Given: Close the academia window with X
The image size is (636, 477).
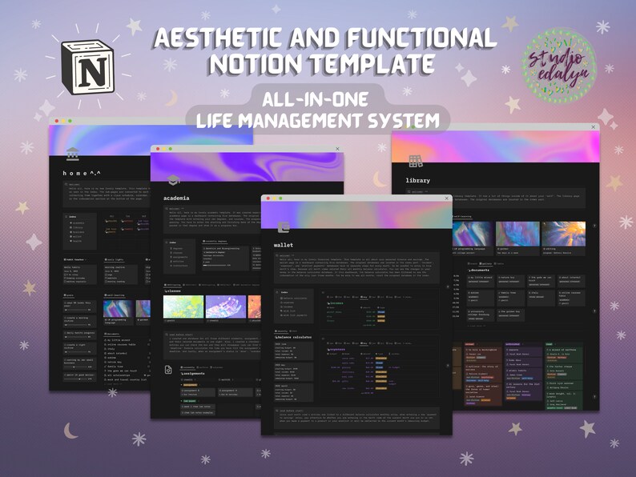Looking at the screenshot, I should pyautogui.click(x=337, y=149).
